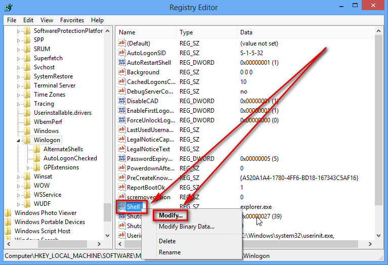388x265 pixels.
Task: Click the string icon next to ReportBootOk
Action: pos(121,187)
